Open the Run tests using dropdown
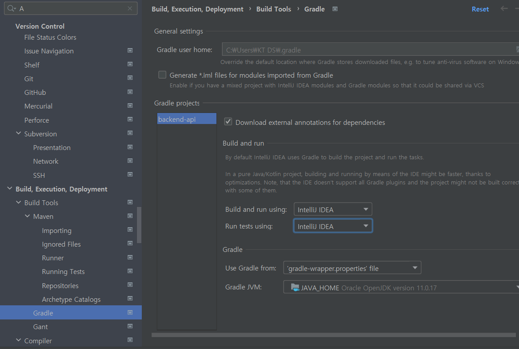 point(333,226)
